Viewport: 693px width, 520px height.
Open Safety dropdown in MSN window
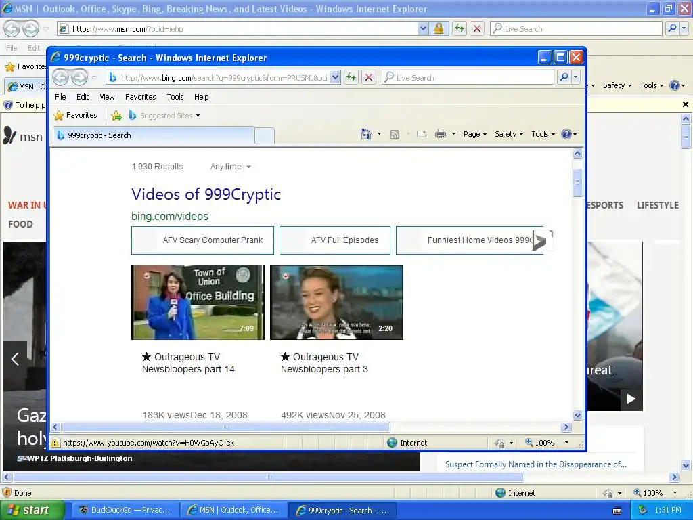click(617, 85)
